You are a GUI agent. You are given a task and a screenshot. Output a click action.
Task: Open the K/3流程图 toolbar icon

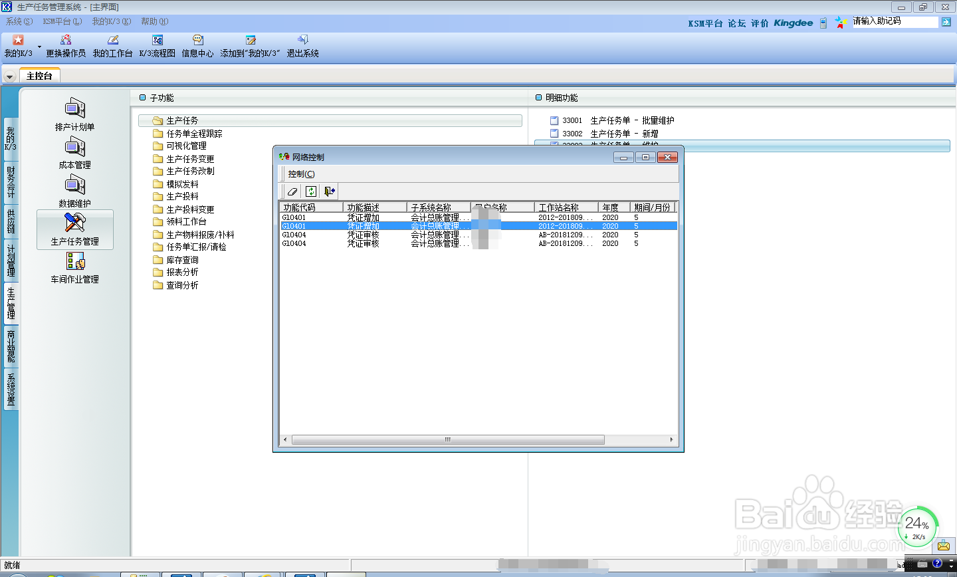[x=158, y=46]
